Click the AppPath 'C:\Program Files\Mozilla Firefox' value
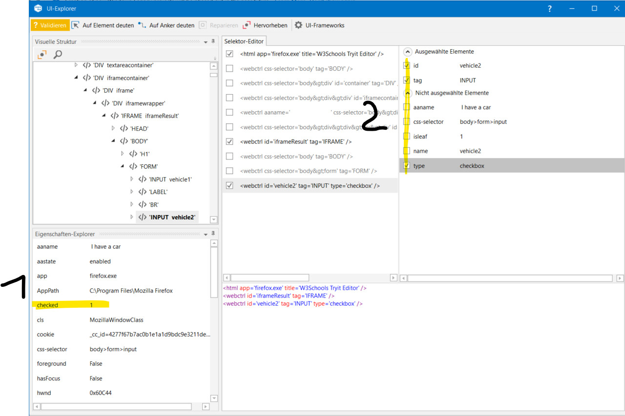The height and width of the screenshot is (416, 625). point(131,291)
